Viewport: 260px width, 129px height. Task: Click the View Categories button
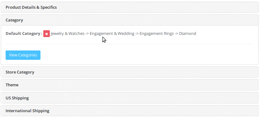coord(23,55)
